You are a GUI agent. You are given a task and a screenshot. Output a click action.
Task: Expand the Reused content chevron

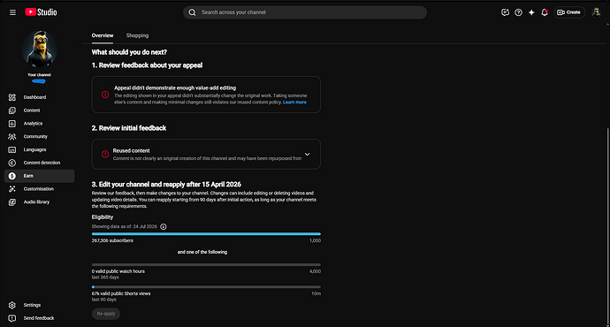tap(308, 155)
